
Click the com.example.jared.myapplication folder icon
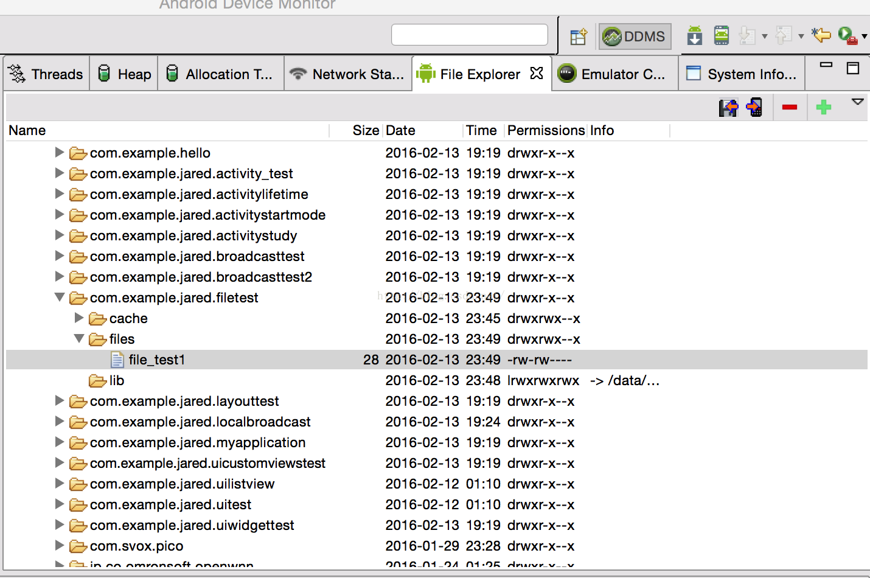78,443
